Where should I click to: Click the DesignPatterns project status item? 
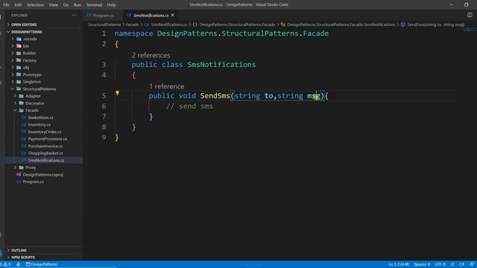coord(42,264)
